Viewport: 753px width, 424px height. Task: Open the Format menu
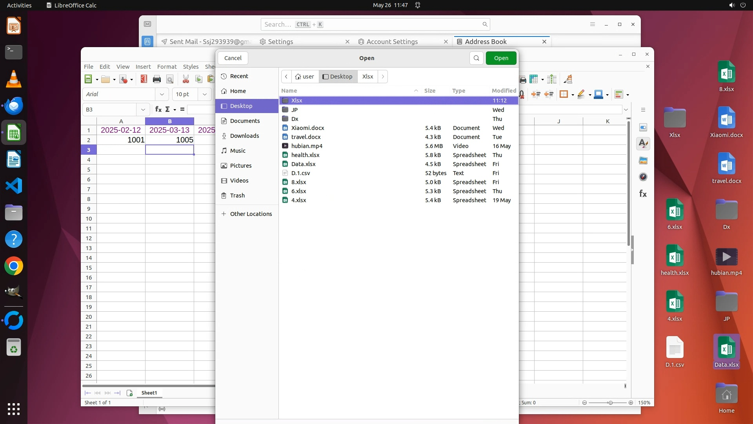[x=167, y=67]
